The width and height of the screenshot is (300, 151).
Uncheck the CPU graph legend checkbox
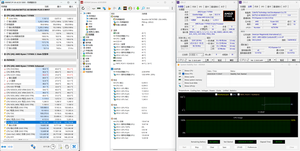[231, 94]
